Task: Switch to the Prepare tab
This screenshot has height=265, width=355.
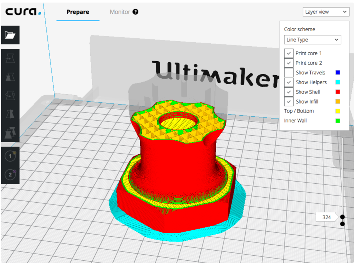Action: (78, 12)
